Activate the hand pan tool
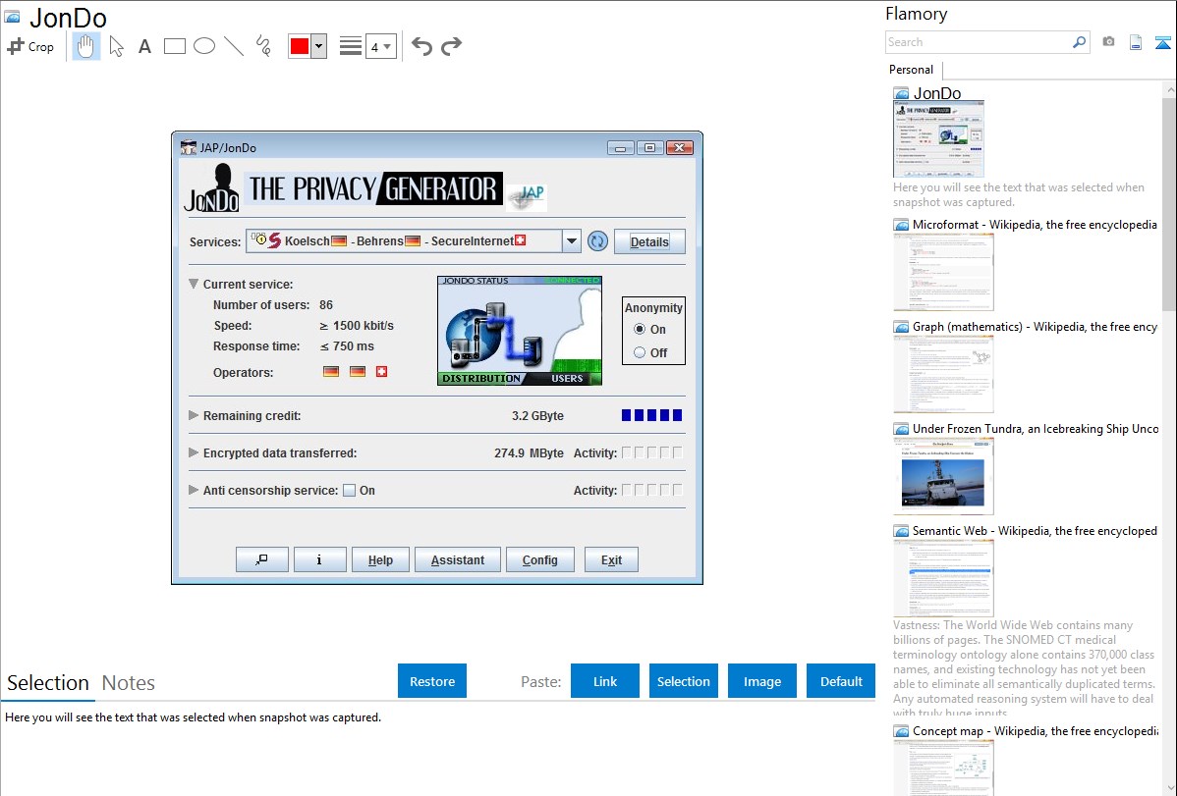 point(85,46)
